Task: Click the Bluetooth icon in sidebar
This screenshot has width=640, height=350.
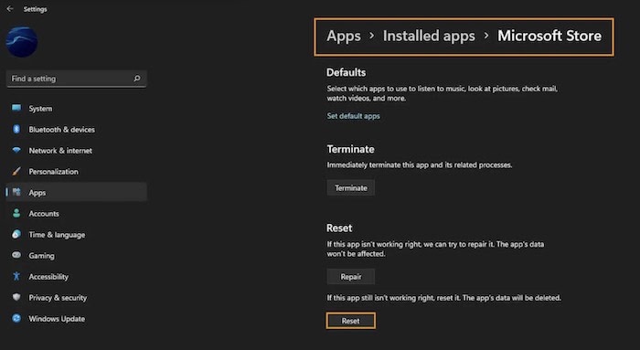Action: pos(16,130)
